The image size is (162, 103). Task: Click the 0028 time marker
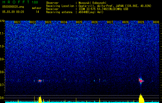[x=125, y=22]
